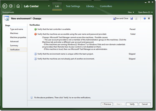
Task: Open the Machine properties step
Action: (x=18, y=37)
